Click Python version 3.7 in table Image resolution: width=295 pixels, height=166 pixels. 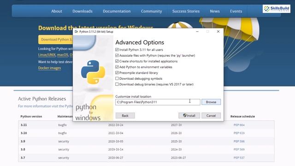[23, 158]
